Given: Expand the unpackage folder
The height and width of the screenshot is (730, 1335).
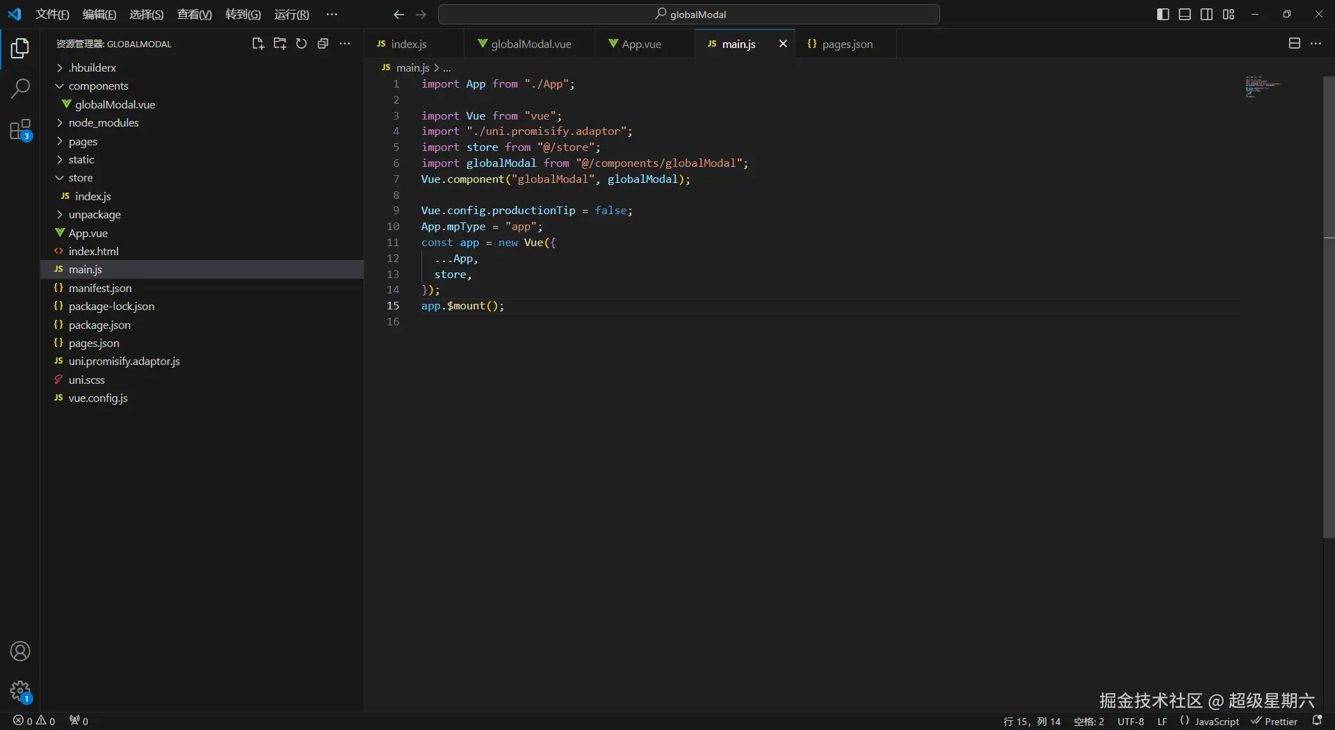Looking at the screenshot, I should (95, 215).
